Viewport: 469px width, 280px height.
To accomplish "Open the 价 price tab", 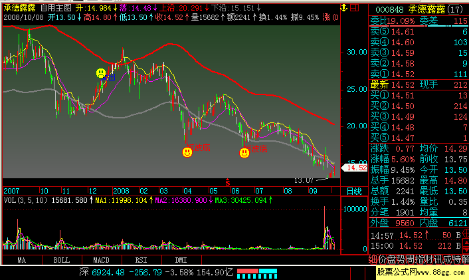I will click(383, 259).
